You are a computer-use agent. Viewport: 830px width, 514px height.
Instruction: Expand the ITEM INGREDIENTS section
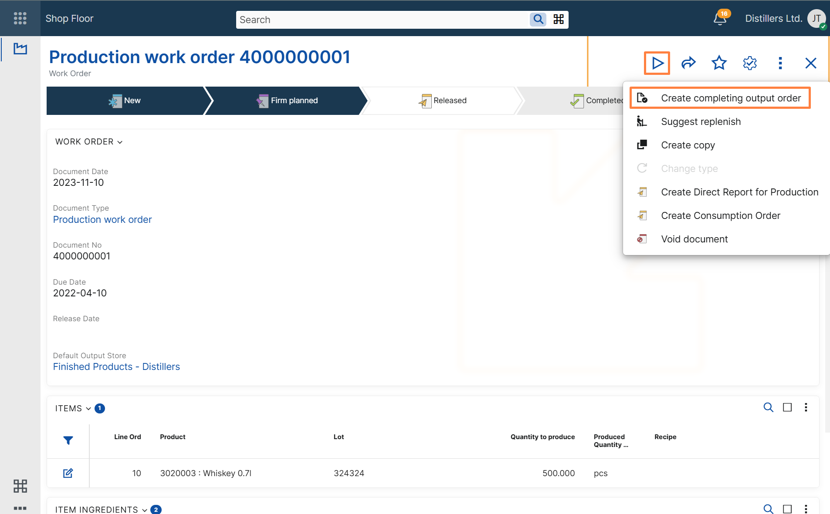pos(145,509)
